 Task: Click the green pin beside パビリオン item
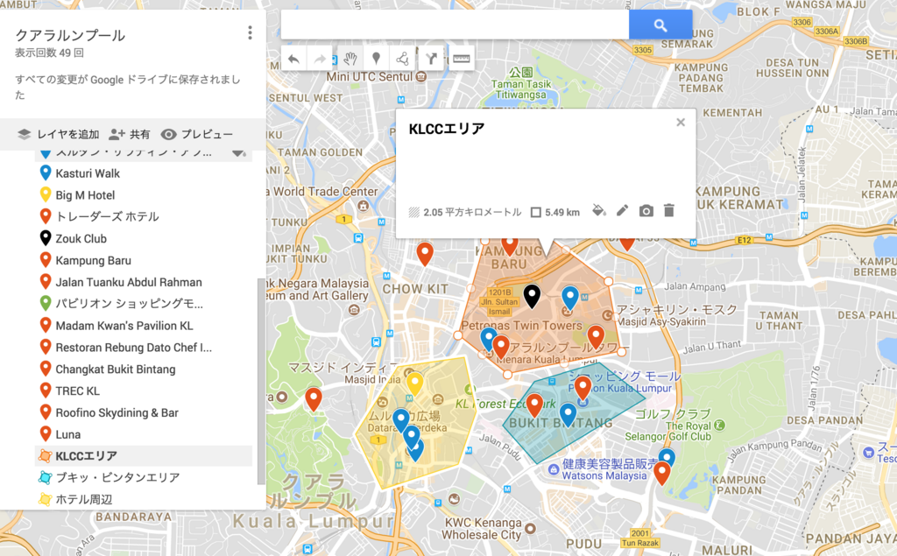46,303
